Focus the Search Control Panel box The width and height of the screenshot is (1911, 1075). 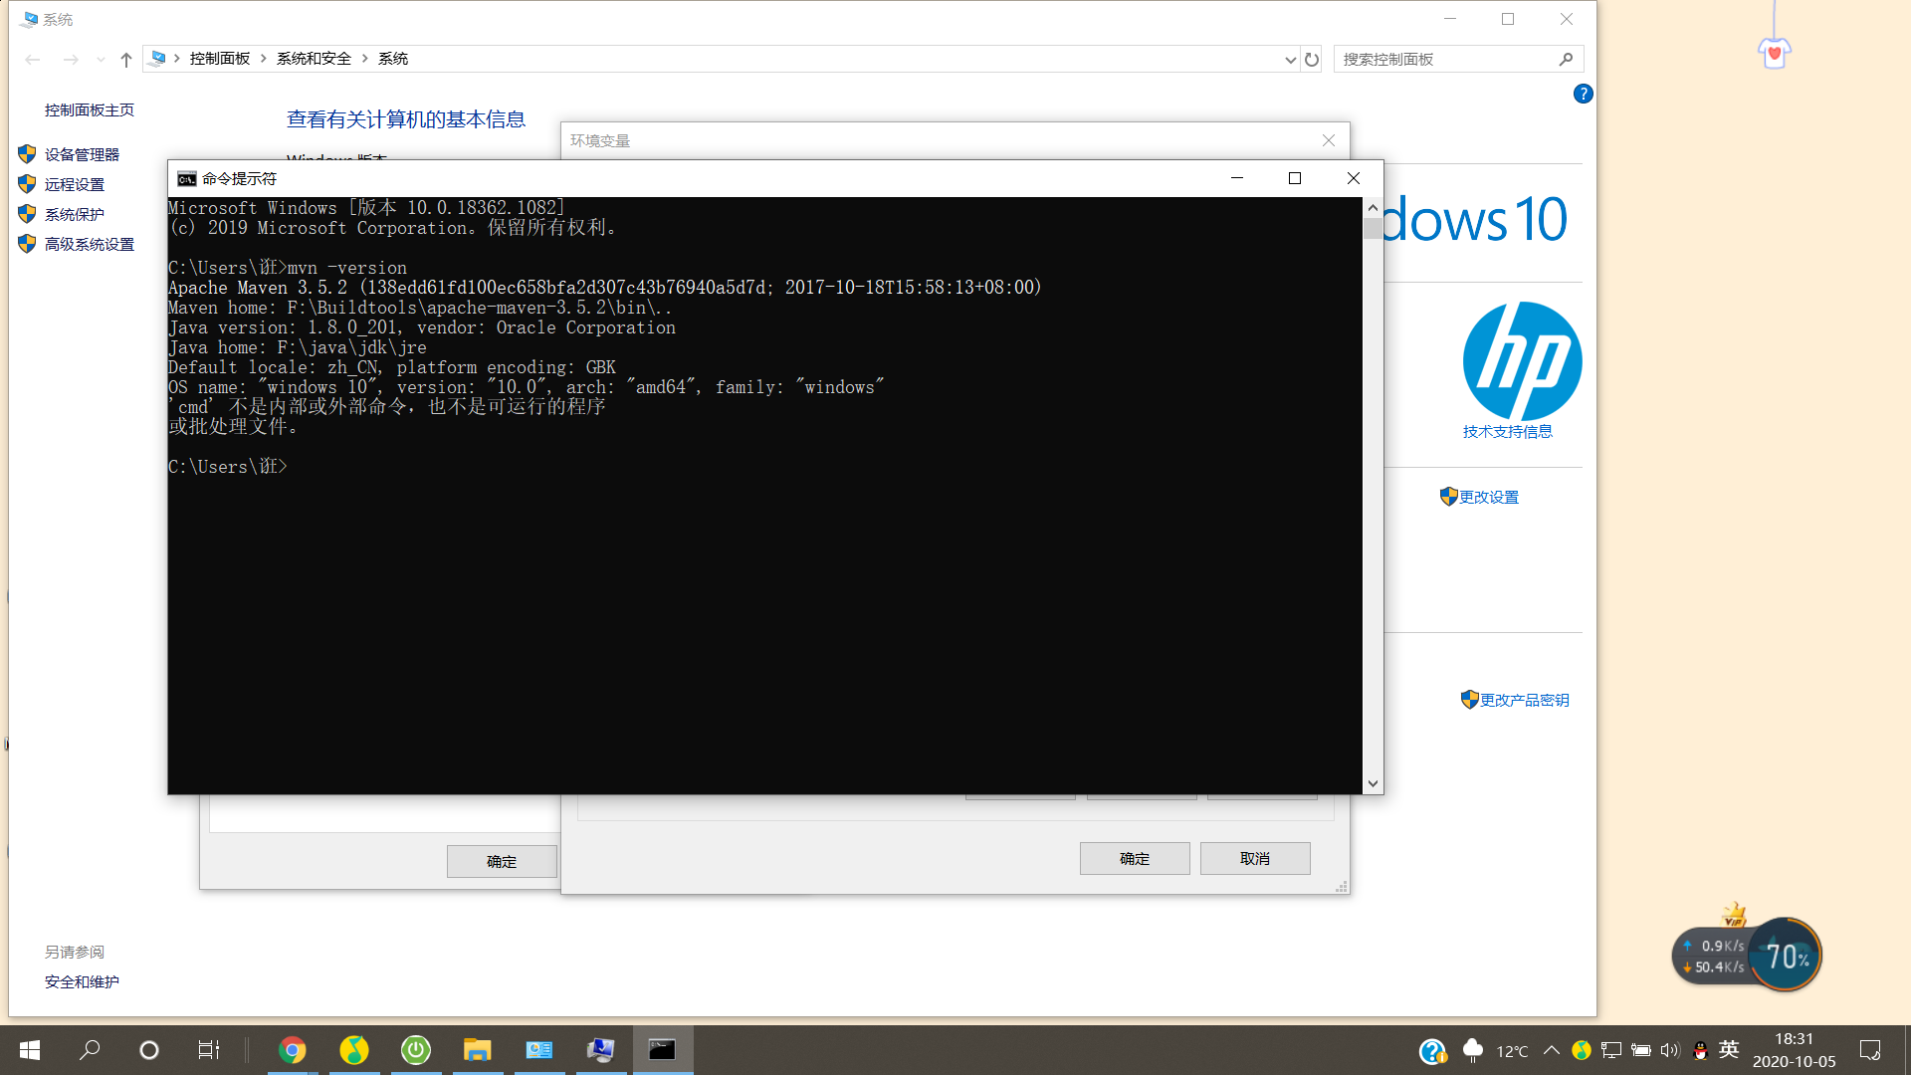[1458, 59]
